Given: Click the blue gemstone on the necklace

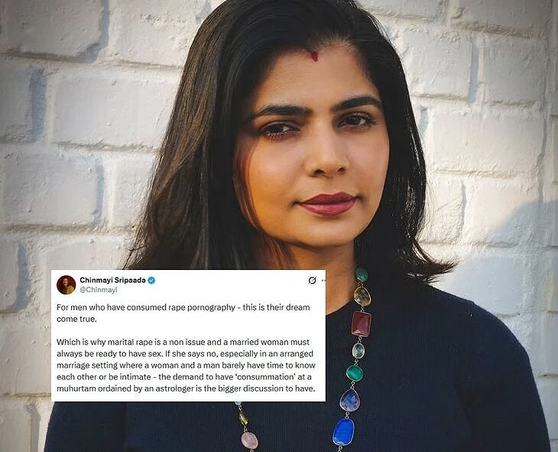Looking at the screenshot, I should pos(343,431).
